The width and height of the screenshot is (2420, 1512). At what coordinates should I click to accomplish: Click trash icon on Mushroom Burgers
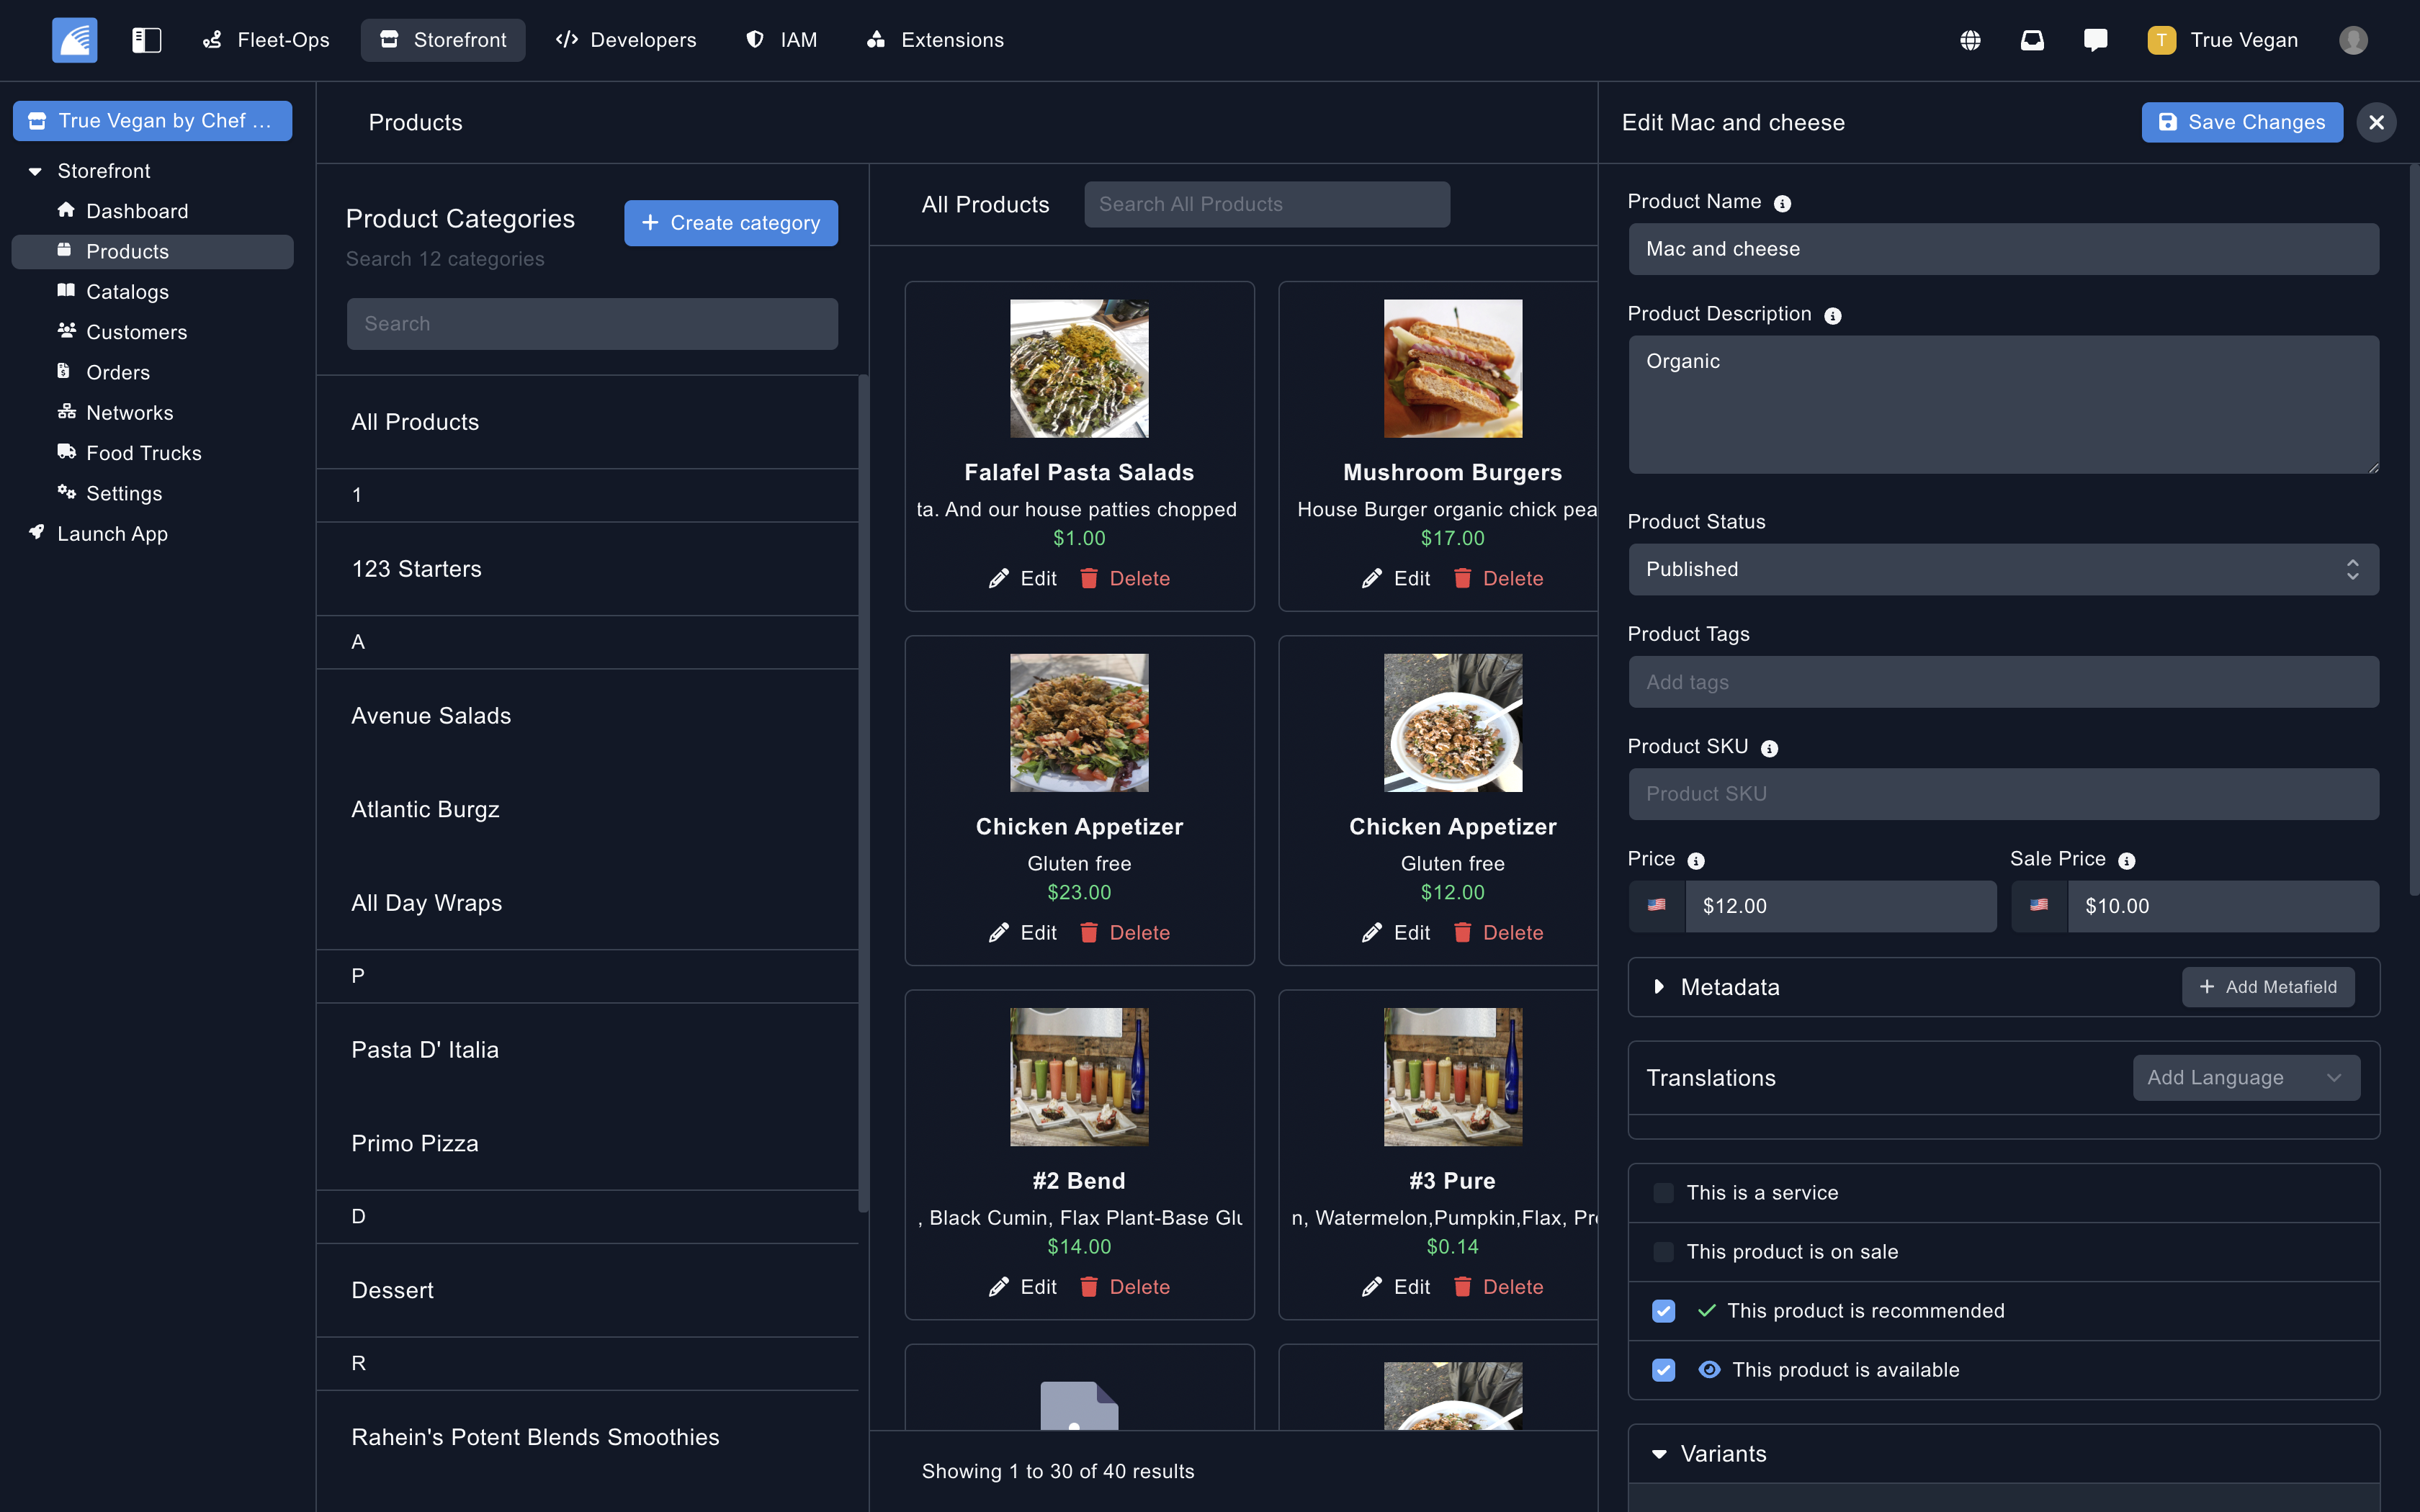(1462, 579)
